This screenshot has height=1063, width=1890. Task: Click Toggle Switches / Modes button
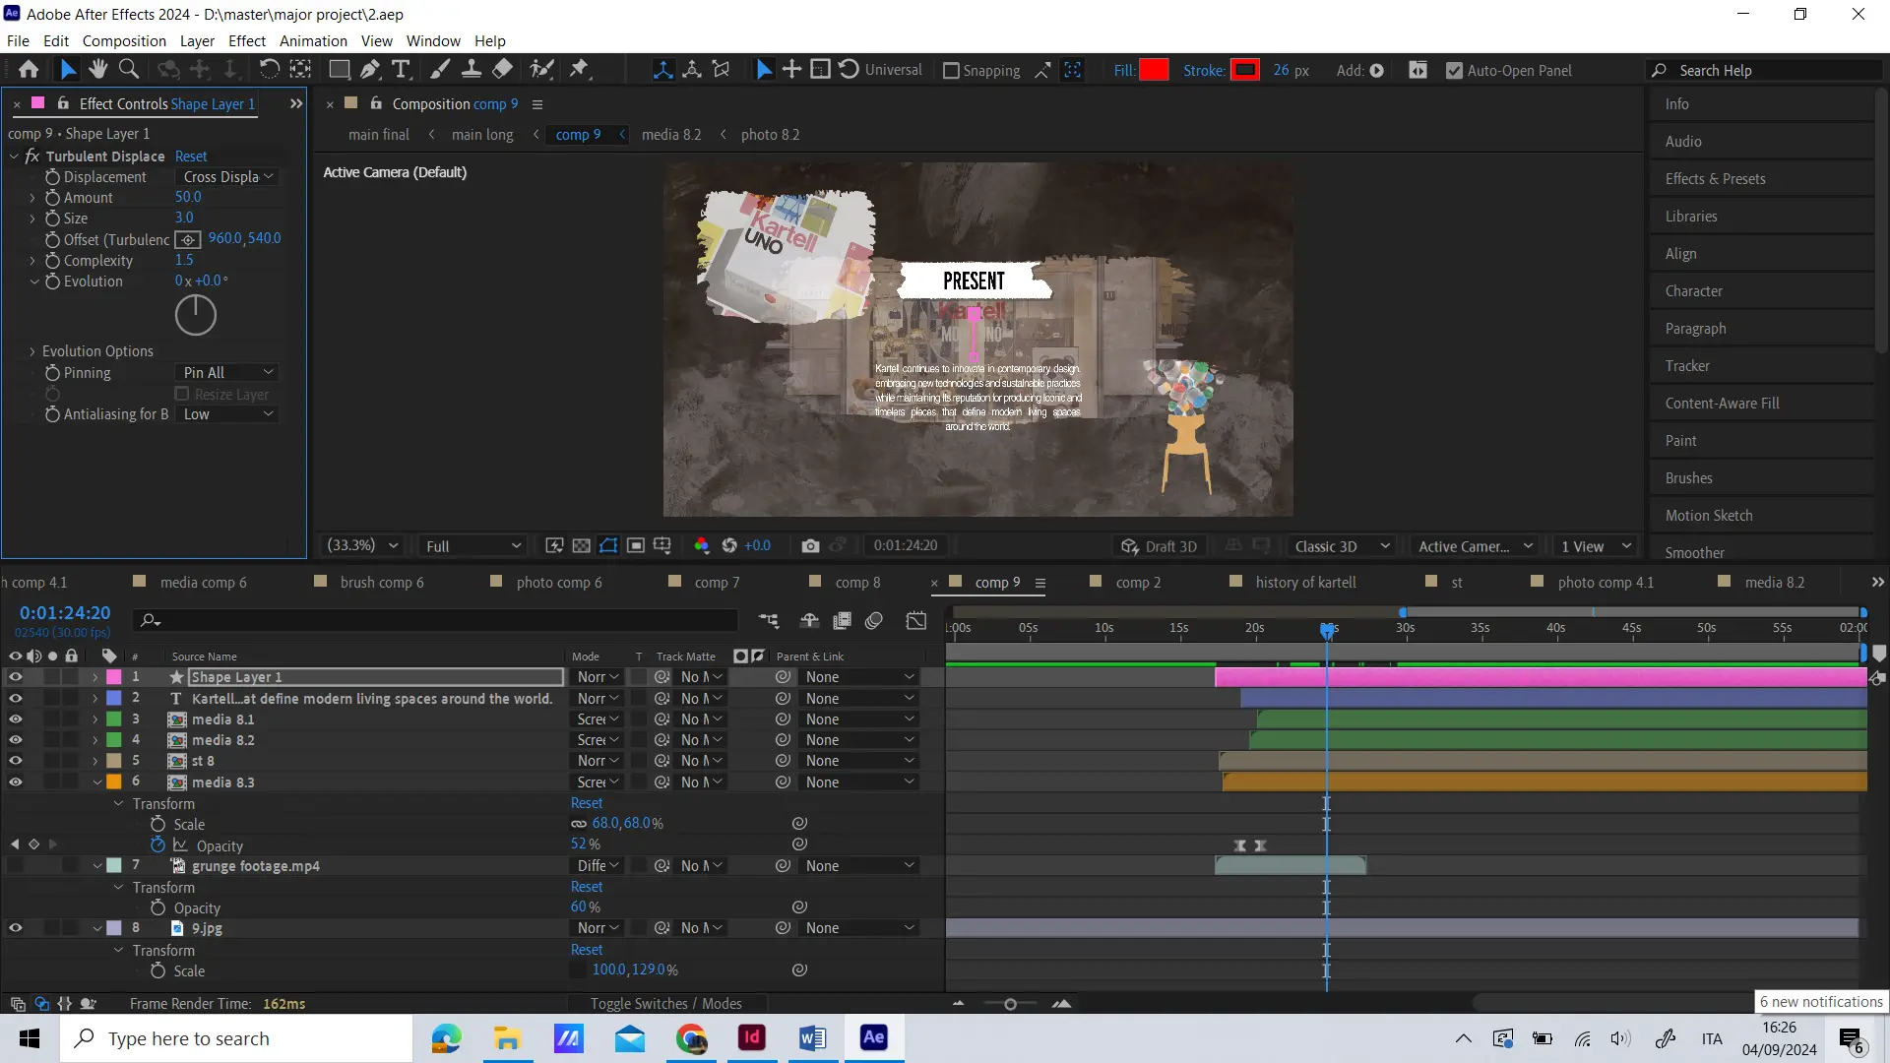(666, 1004)
